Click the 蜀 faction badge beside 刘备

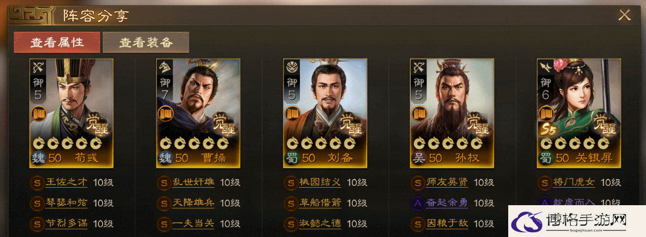click(293, 157)
